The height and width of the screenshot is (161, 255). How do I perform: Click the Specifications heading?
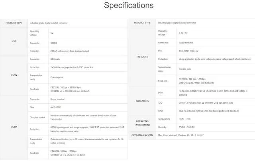129,5
